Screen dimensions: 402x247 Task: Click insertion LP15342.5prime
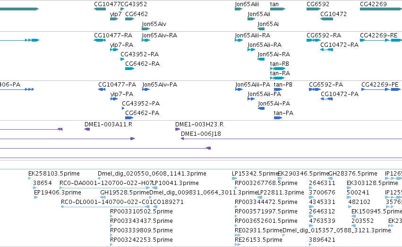tap(255, 174)
